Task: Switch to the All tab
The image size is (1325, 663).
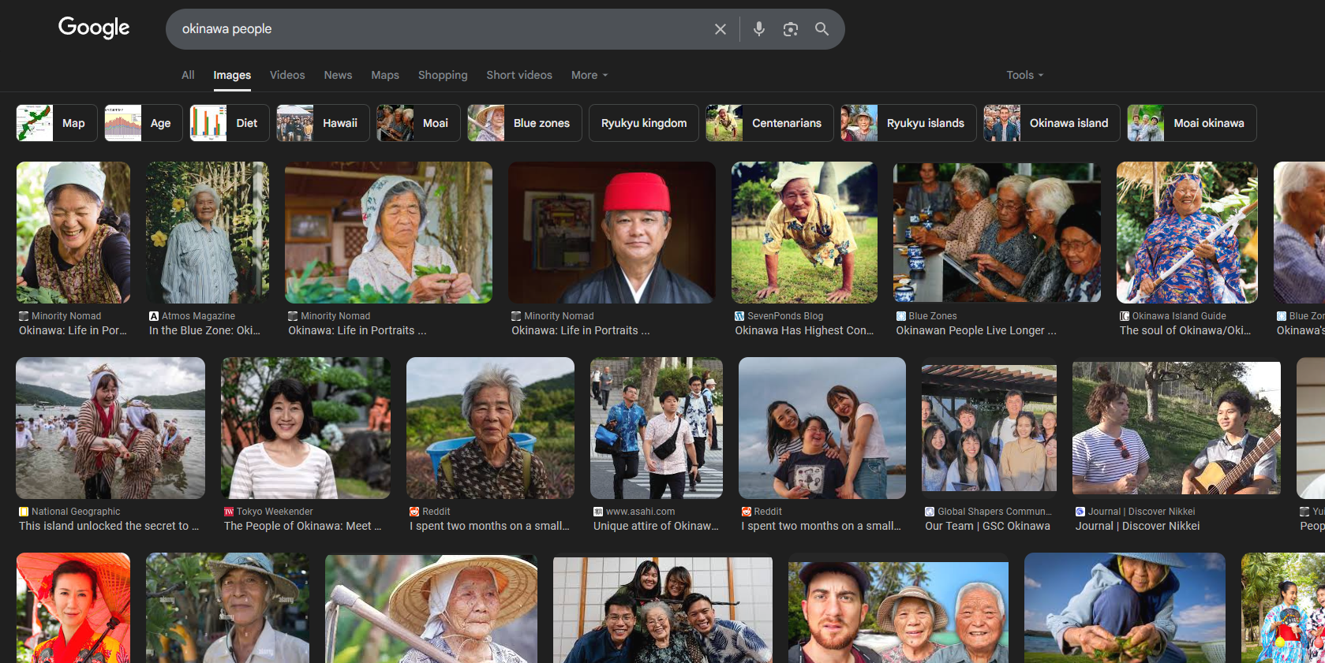Action: point(188,75)
